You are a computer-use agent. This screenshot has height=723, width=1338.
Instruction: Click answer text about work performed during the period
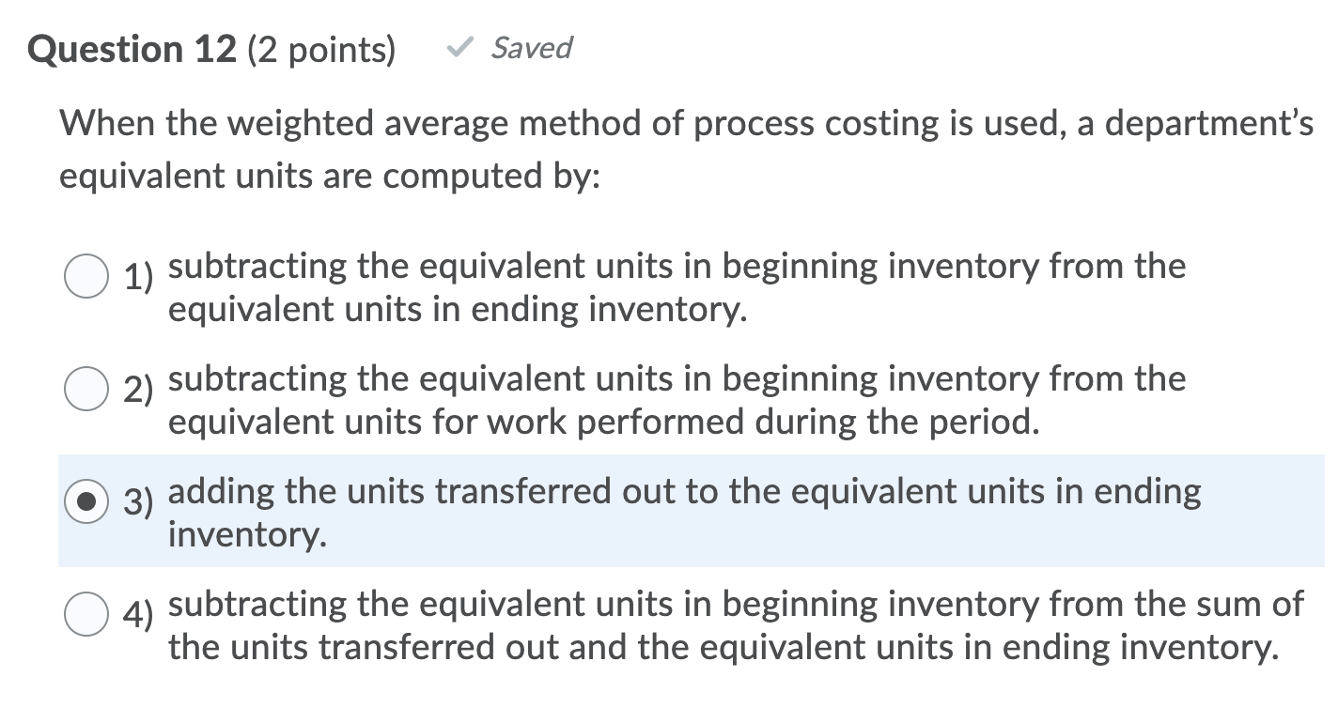[x=601, y=421]
